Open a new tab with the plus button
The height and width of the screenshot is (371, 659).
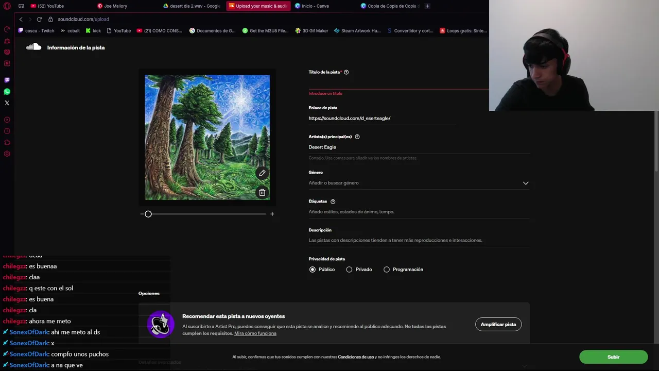(x=427, y=6)
